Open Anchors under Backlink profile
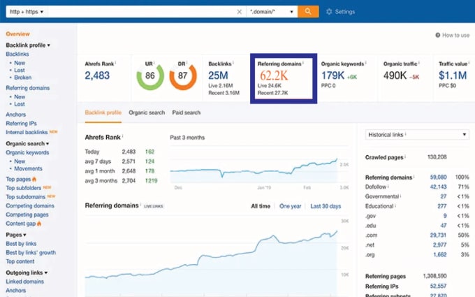The image size is (475, 297). coord(16,115)
